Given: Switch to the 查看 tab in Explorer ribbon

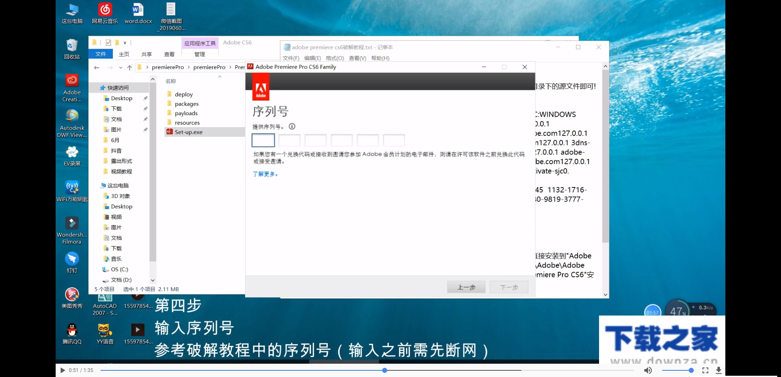Looking at the screenshot, I should coord(169,54).
